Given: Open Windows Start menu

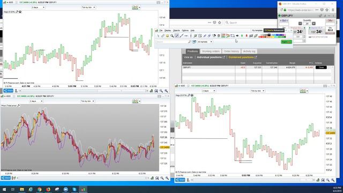Looking at the screenshot, I should tap(4, 189).
